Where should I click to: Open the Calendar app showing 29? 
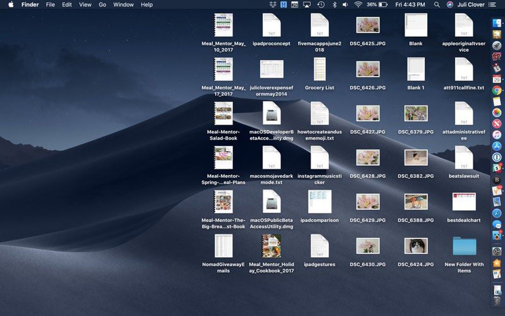tap(496, 78)
